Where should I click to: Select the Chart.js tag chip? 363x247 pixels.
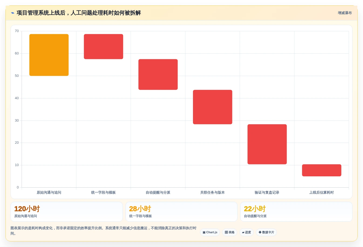[x=210, y=232]
